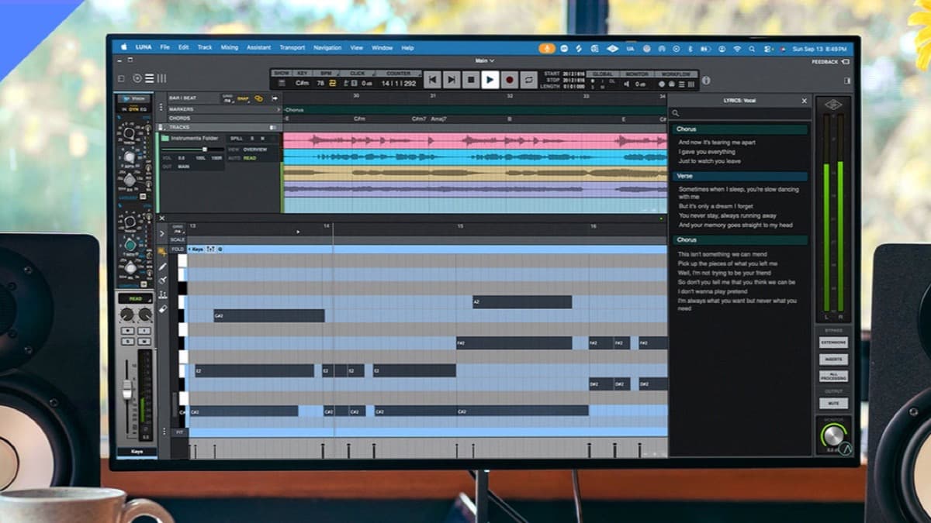Viewport: 931px width, 523px height.
Task: Open the Assistant menu
Action: point(259,47)
